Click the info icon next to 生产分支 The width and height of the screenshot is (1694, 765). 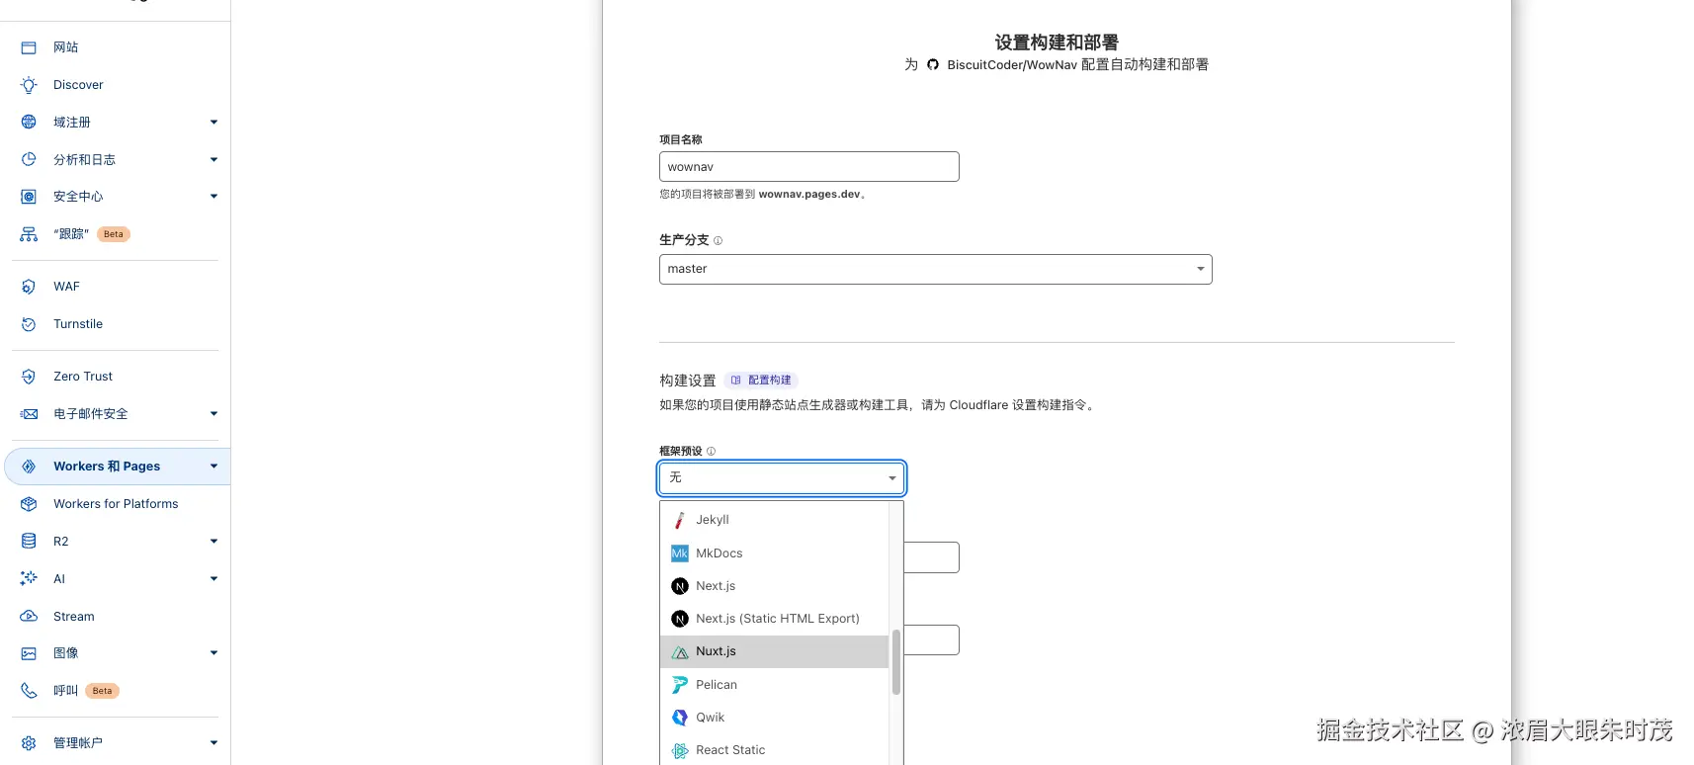pos(719,240)
